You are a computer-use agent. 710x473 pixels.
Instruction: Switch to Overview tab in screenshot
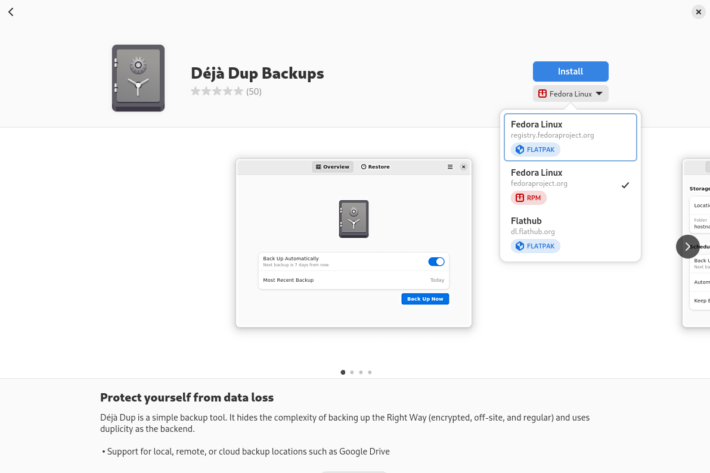point(333,167)
